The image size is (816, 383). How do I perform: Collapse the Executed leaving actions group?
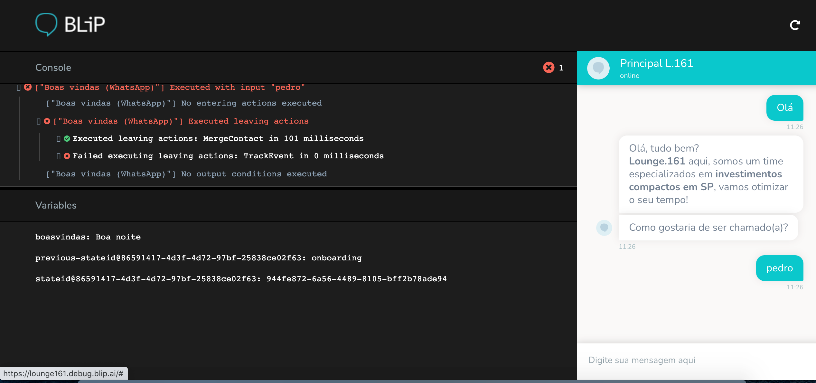(x=39, y=121)
